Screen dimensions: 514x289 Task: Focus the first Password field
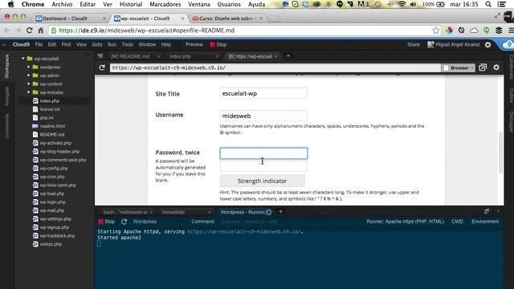coord(263,153)
